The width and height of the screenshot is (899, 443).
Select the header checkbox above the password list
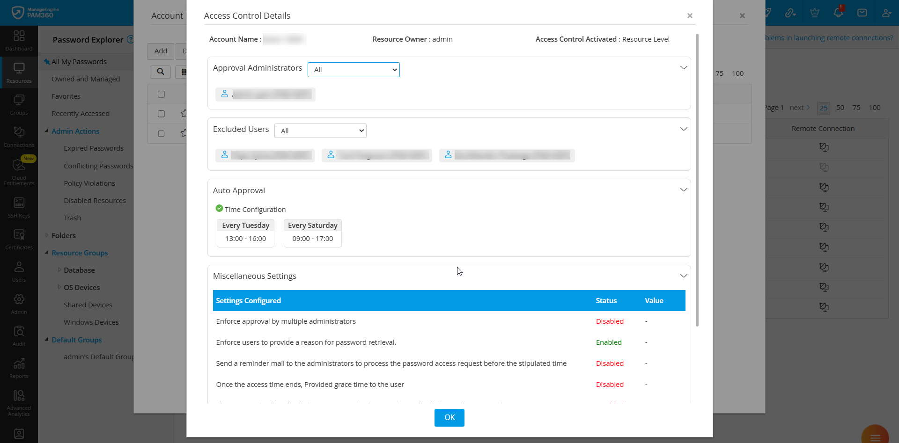tap(161, 94)
